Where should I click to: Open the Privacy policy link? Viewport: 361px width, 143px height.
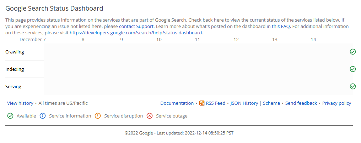click(x=336, y=103)
